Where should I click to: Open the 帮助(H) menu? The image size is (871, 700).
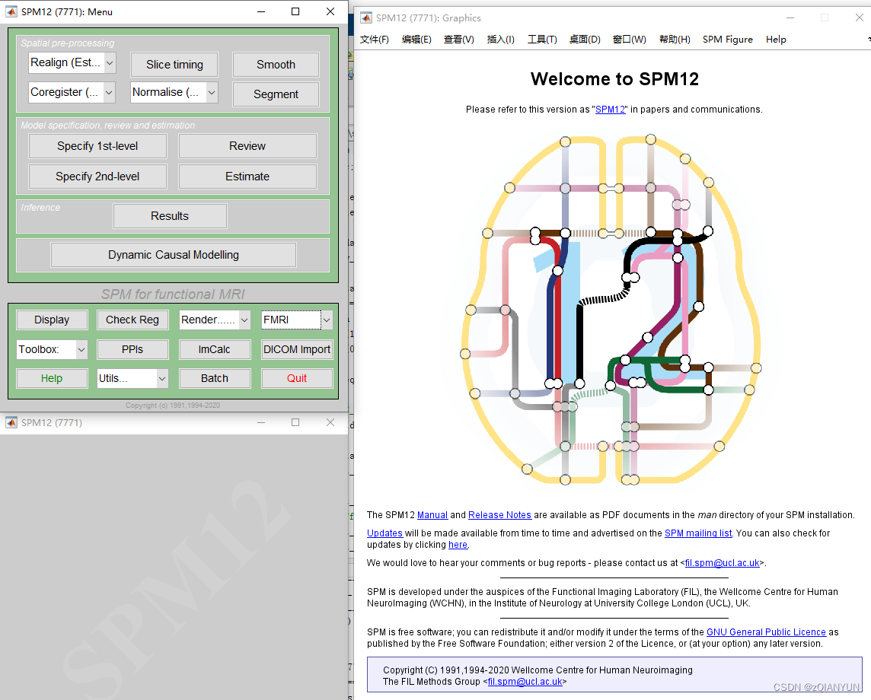pyautogui.click(x=675, y=40)
